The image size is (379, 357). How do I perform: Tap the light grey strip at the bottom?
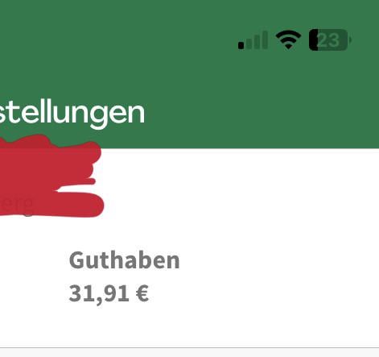pyautogui.click(x=189, y=353)
